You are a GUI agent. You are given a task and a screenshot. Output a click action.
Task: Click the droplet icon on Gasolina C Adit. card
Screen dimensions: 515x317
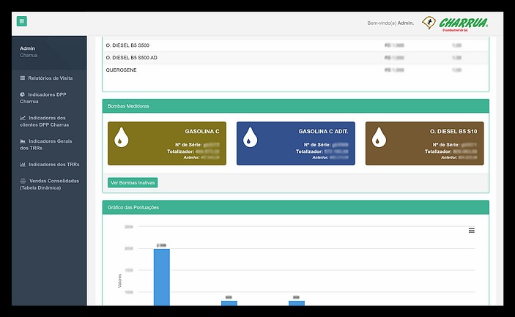pyautogui.click(x=251, y=137)
